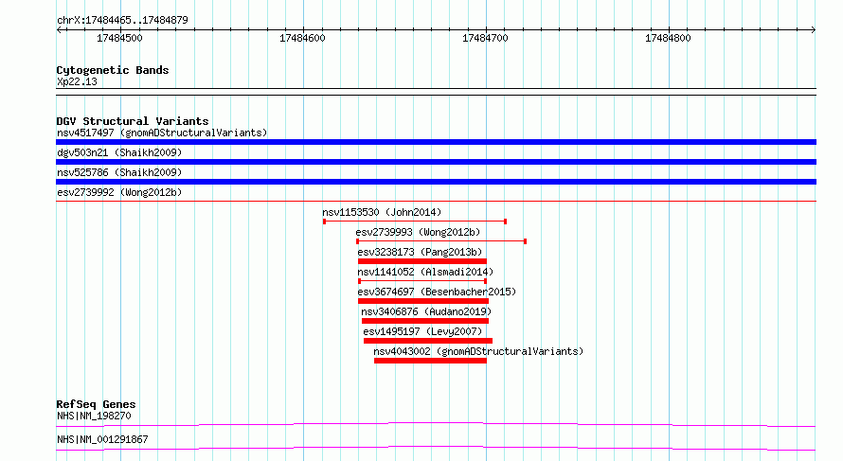Click the right arrowhead of the ruler
This screenshot has width=843, height=461.
coord(814,30)
